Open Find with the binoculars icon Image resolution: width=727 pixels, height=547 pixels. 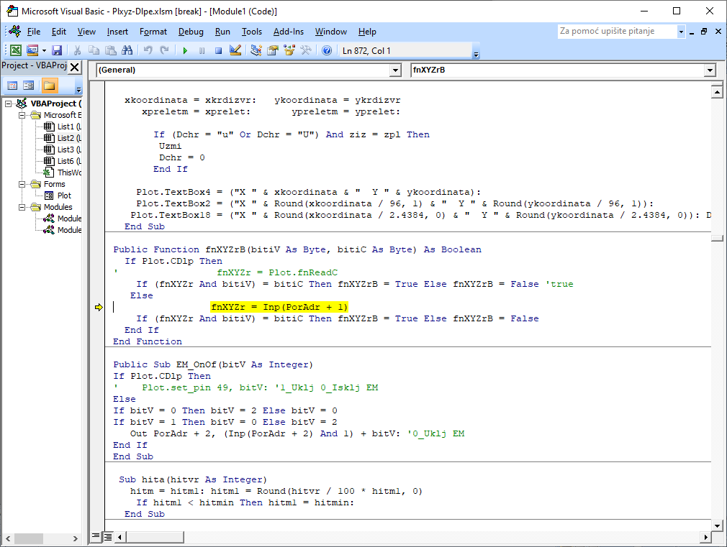[127, 50]
